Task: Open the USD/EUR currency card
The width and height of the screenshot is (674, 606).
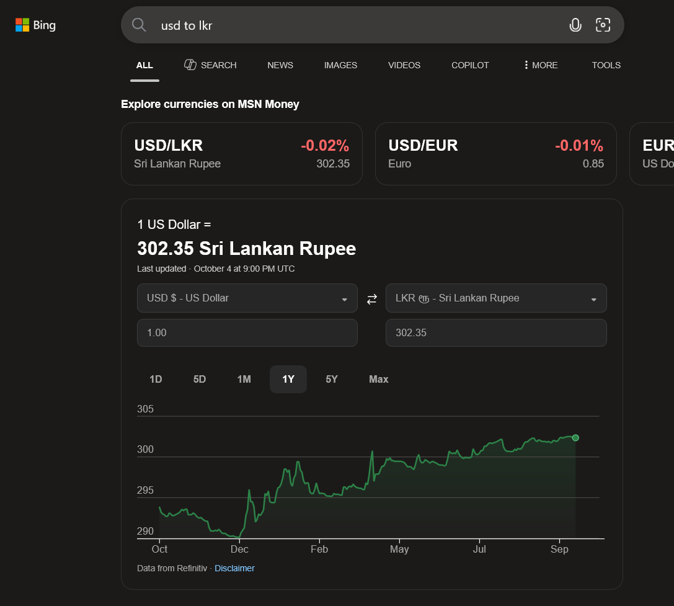Action: coord(496,154)
